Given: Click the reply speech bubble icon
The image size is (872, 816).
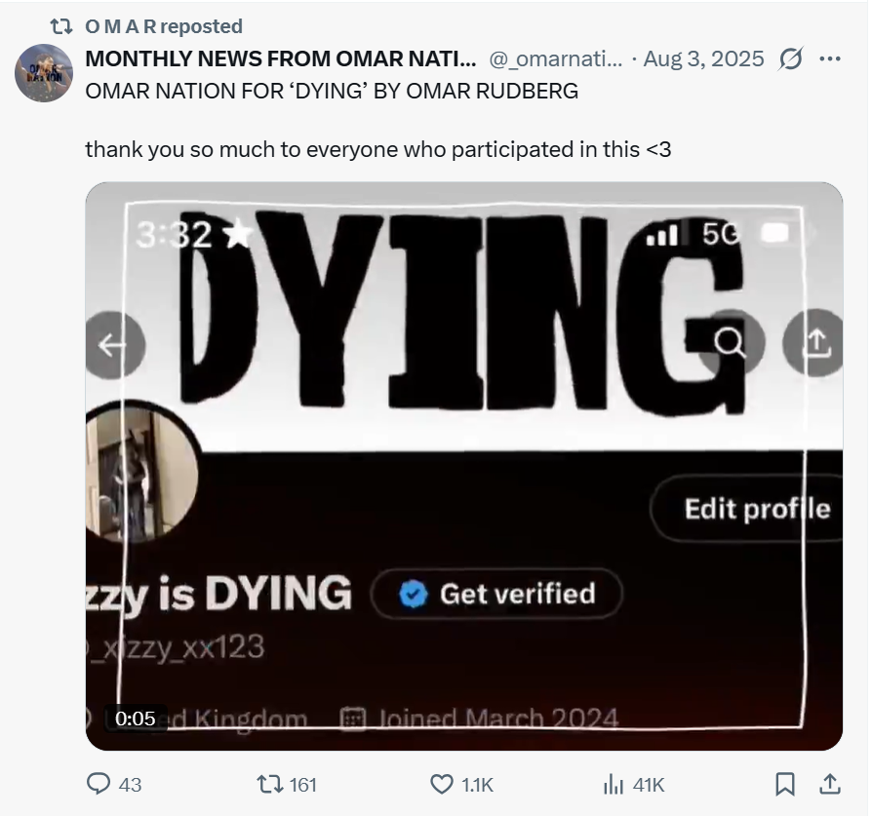Looking at the screenshot, I should click(100, 784).
